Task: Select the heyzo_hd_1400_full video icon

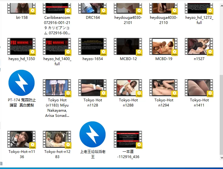Action: click(x=57, y=46)
